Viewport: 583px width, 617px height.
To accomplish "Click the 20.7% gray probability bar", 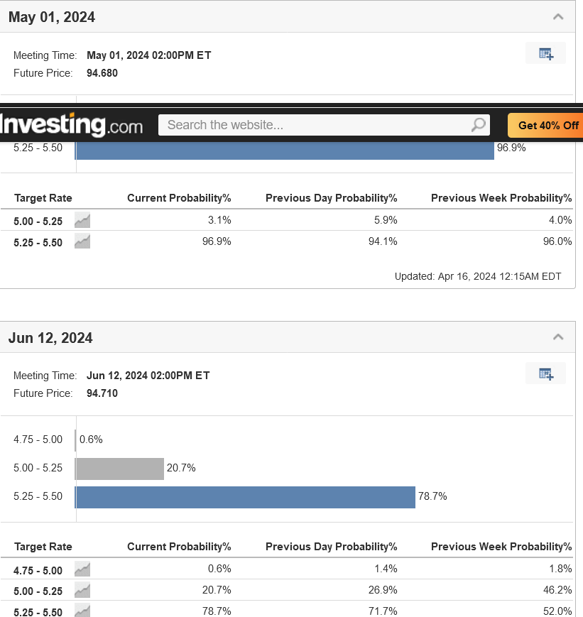I will (120, 469).
